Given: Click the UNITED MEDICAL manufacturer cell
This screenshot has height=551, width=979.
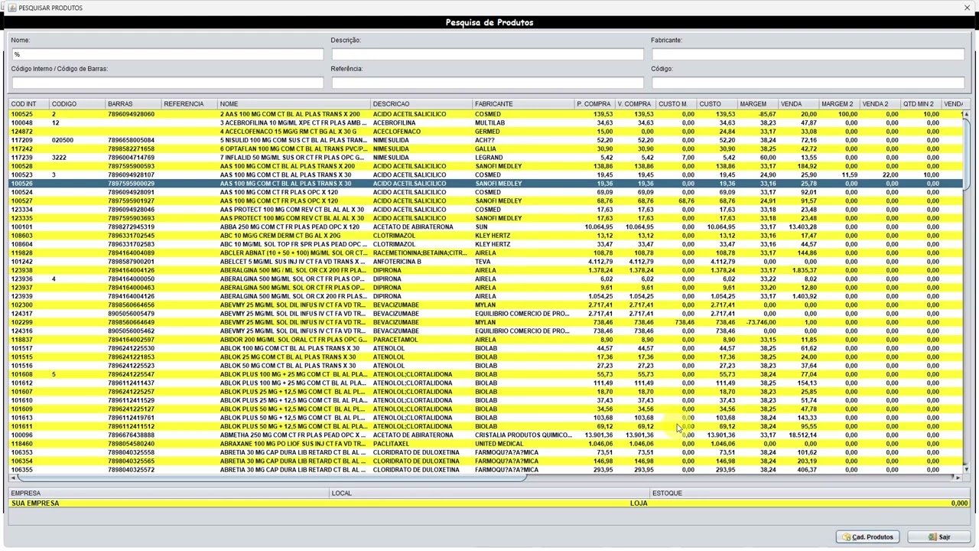Looking at the screenshot, I should click(523, 444).
